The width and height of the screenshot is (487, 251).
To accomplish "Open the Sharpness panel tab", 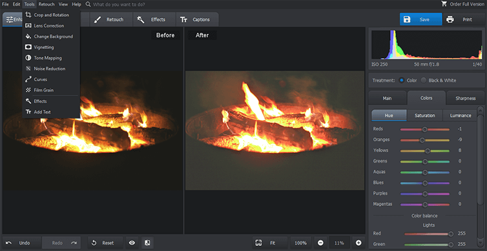I will coord(466,98).
